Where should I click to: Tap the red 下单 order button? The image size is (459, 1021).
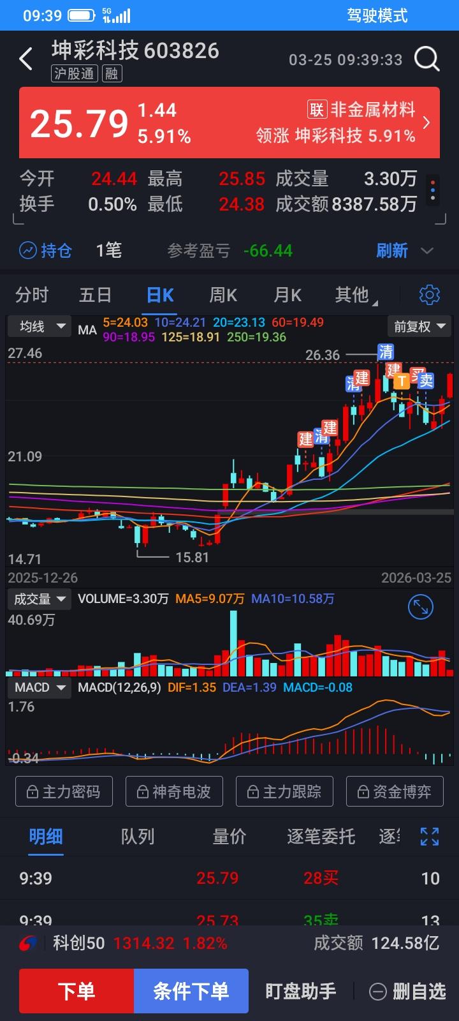76,991
